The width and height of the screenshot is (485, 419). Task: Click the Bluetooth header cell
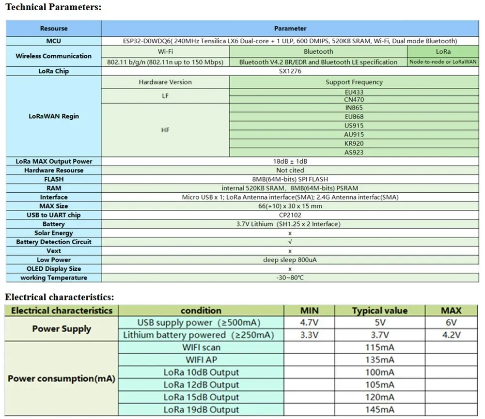[x=318, y=52]
